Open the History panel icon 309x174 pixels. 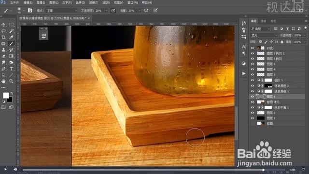244,23
